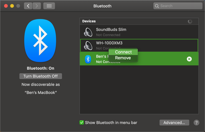Click the Bluetooth icon on Ben's device row
Viewport: 205px width, 132px height.
tap(88, 59)
